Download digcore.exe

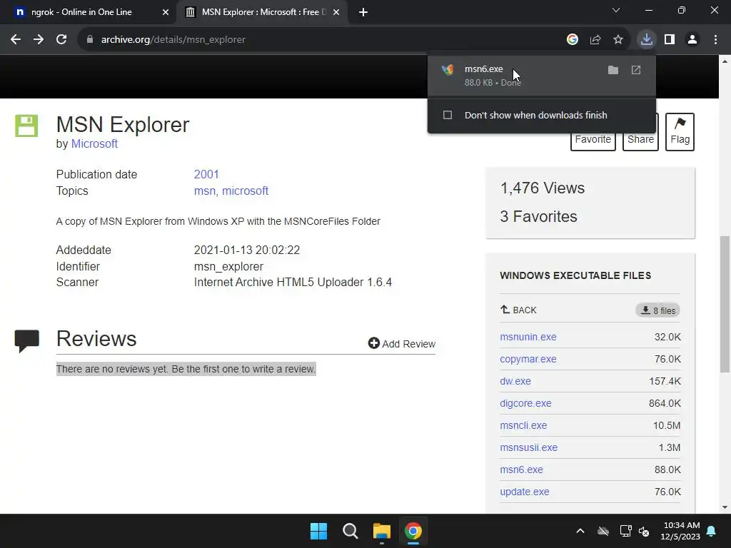pyautogui.click(x=525, y=403)
